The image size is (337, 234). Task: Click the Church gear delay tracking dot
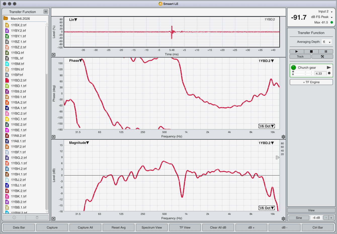point(329,73)
